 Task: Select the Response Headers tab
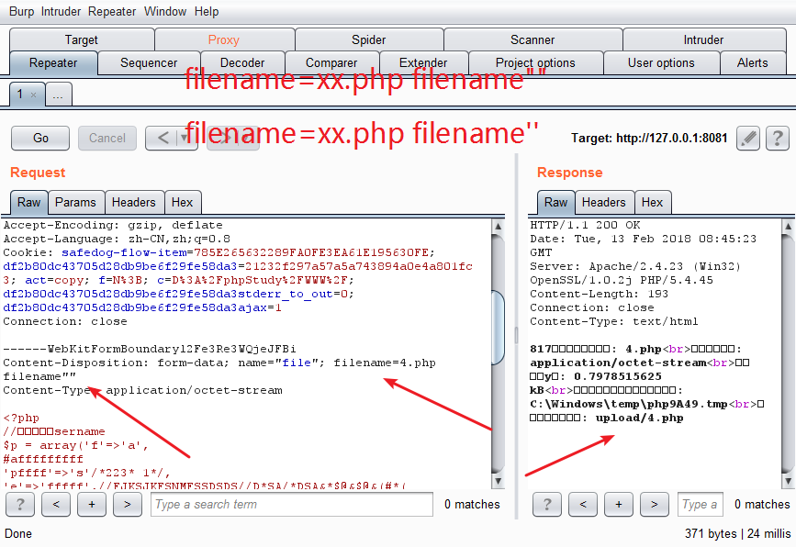[x=603, y=203]
